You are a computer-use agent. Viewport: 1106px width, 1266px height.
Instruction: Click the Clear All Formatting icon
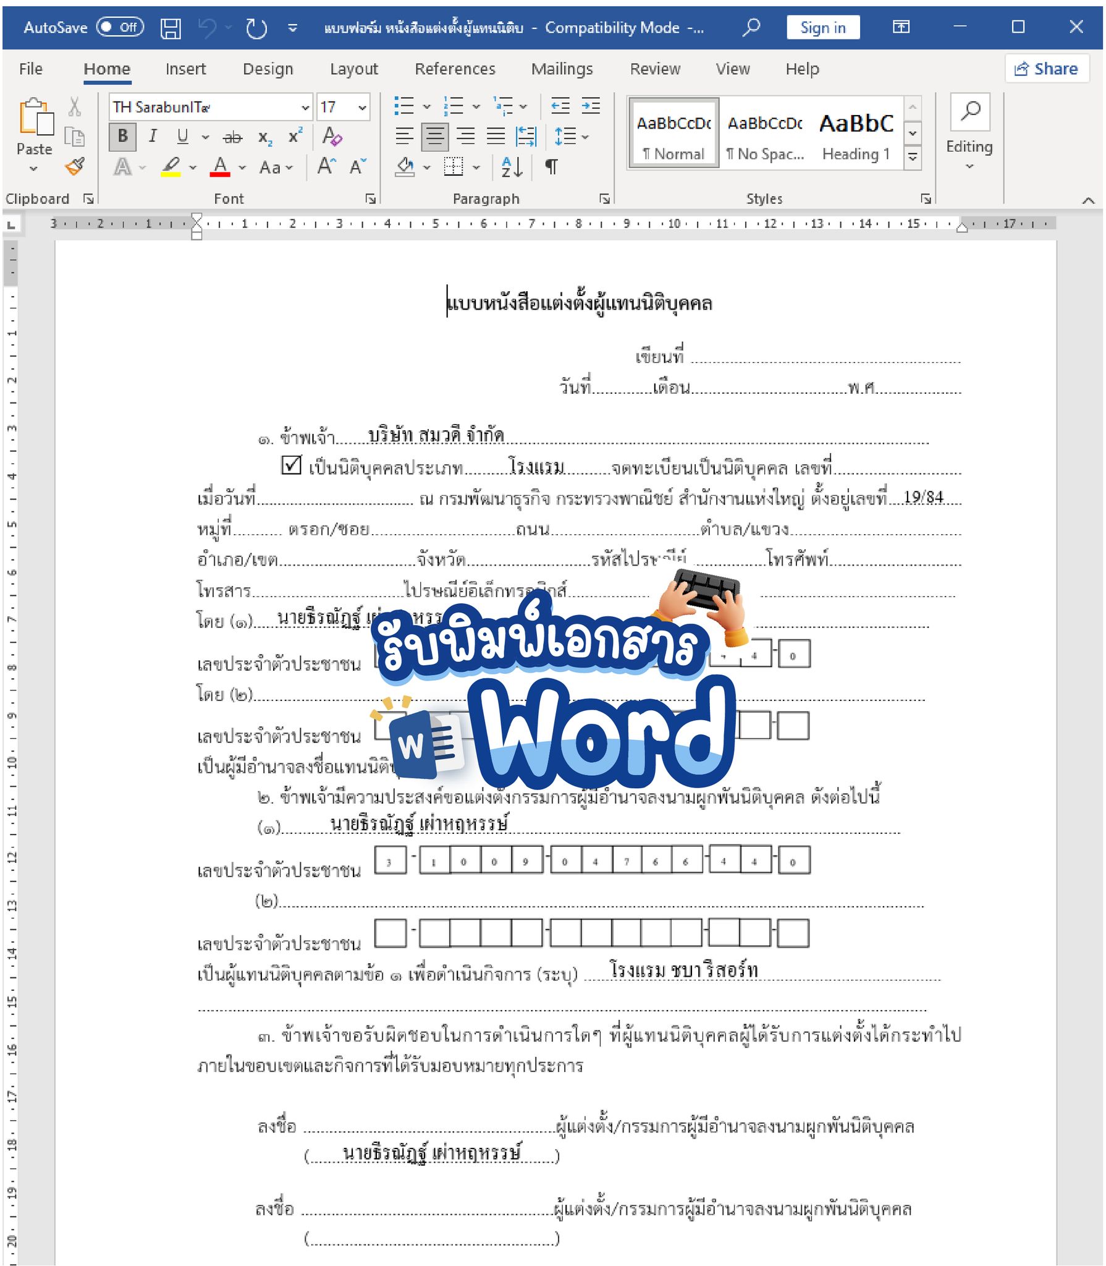332,137
